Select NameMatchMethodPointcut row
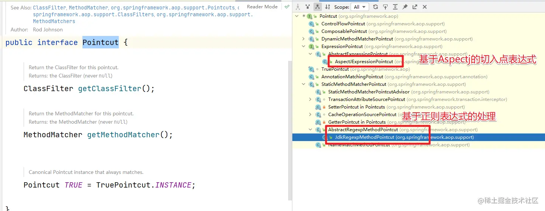Viewport: 545px width, 211px height. (419, 145)
